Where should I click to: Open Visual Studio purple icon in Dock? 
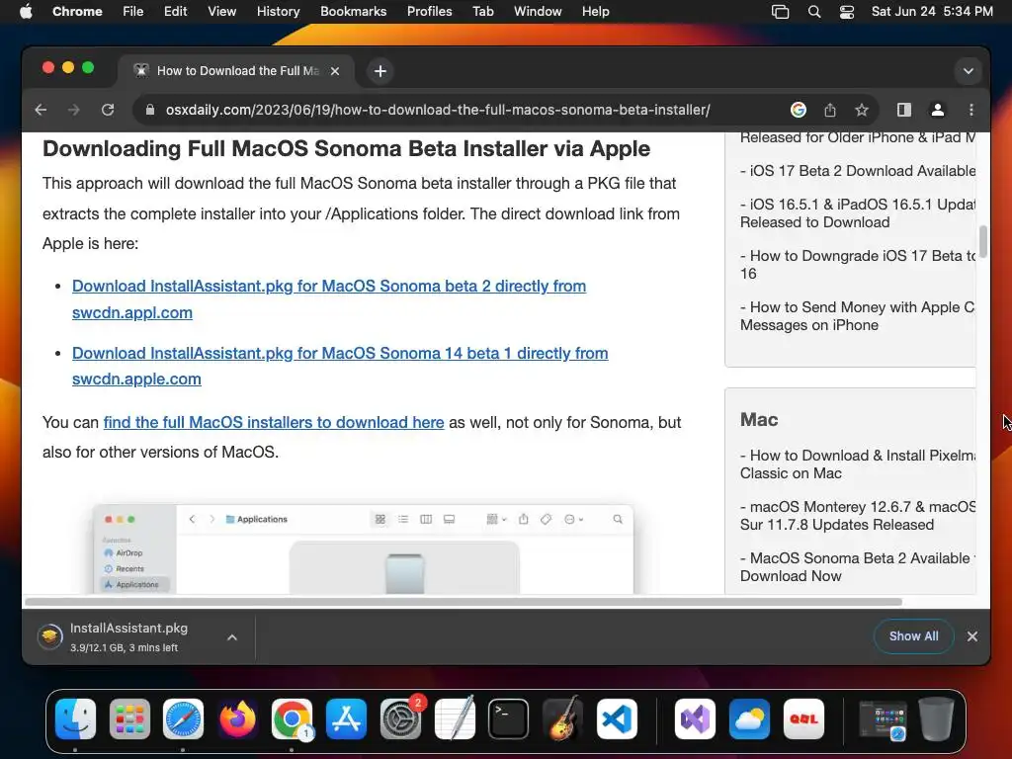click(x=695, y=718)
